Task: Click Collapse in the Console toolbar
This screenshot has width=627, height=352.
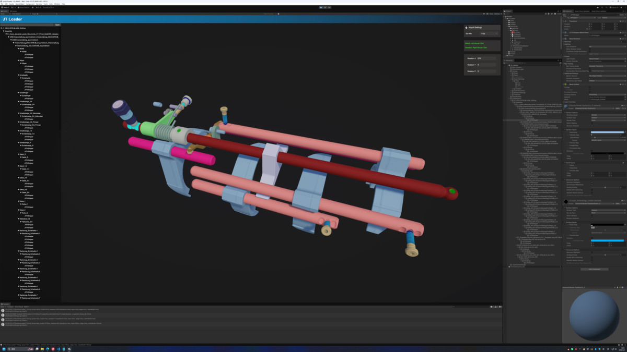Action: coord(10,307)
